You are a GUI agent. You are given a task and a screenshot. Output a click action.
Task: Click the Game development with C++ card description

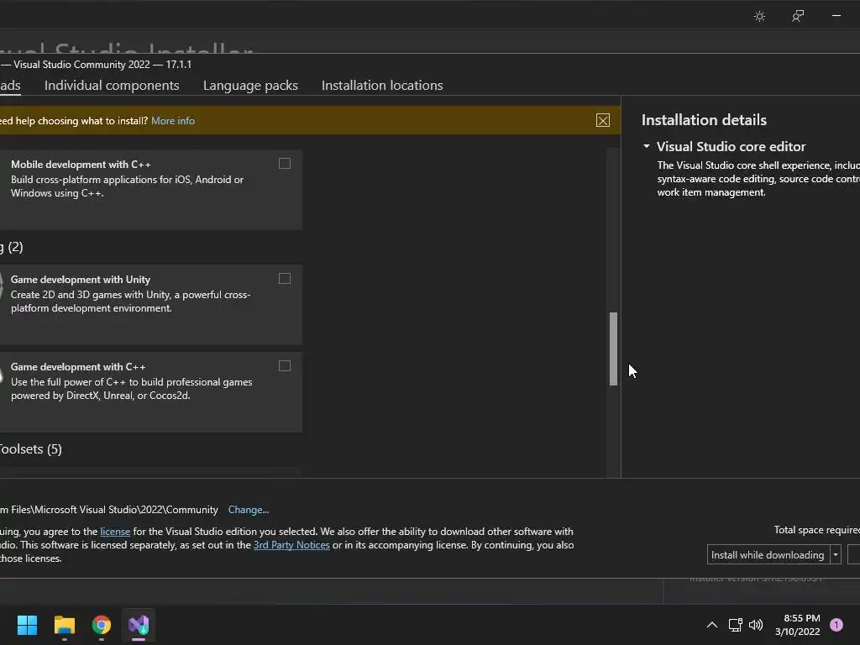click(132, 389)
